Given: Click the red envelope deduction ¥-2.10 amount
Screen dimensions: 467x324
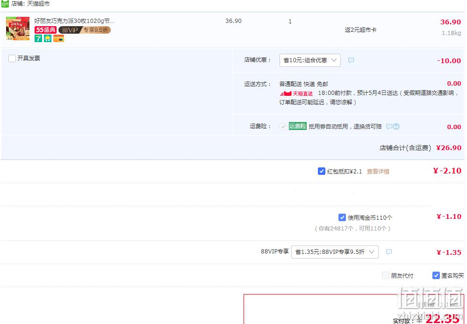Looking at the screenshot, I should pyautogui.click(x=447, y=171).
